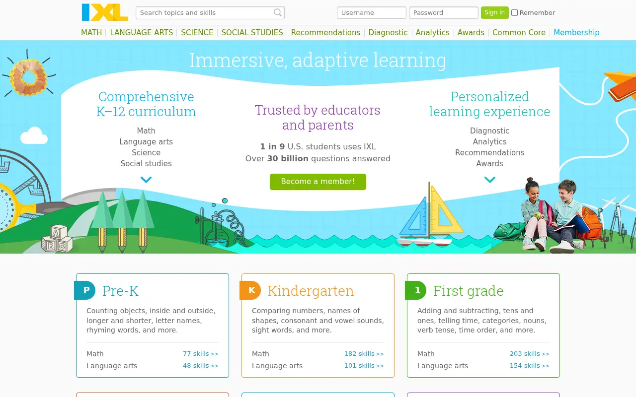Open the SOCIAL STUDIES menu item
The height and width of the screenshot is (397, 636).
pyautogui.click(x=252, y=32)
